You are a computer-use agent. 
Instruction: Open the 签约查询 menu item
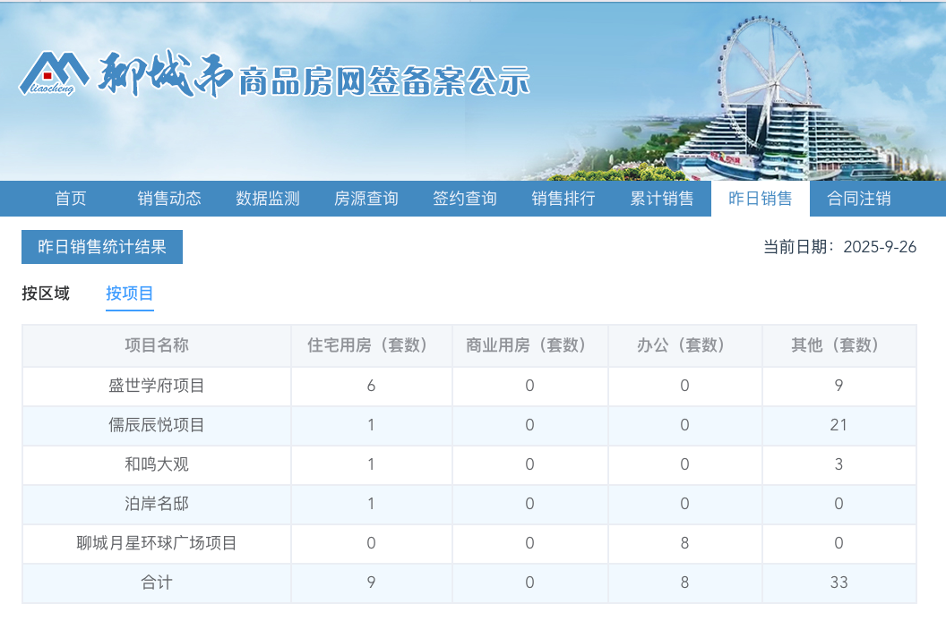463,199
